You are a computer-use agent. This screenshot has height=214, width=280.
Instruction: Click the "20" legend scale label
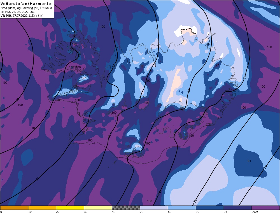pyautogui.click(x=58, y=212)
